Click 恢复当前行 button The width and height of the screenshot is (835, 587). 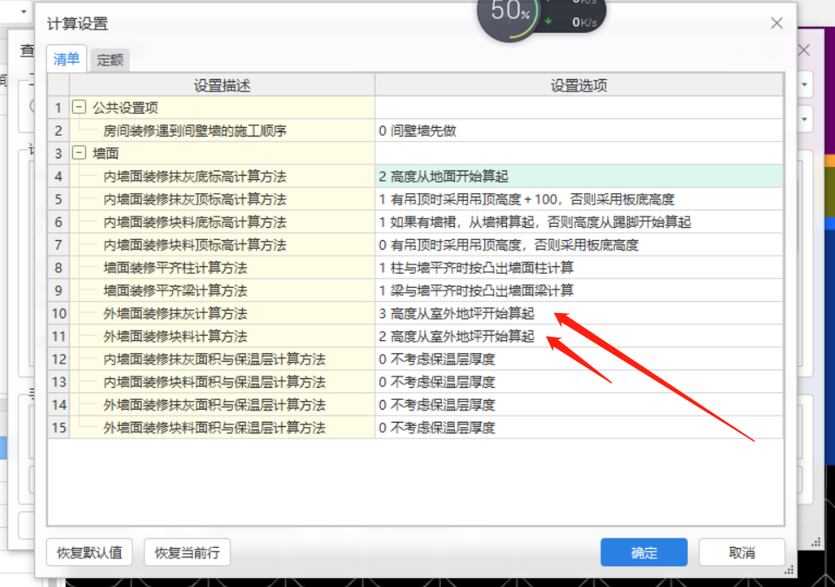click(x=187, y=552)
